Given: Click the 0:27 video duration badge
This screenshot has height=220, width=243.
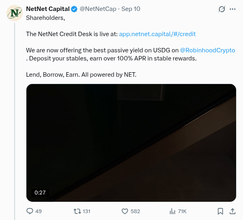Looking at the screenshot, I should click(40, 192).
